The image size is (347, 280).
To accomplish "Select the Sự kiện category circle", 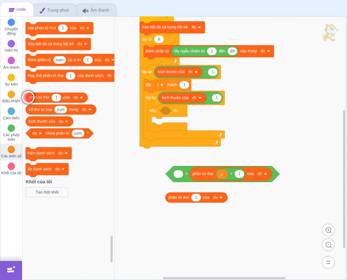I will (11, 77).
